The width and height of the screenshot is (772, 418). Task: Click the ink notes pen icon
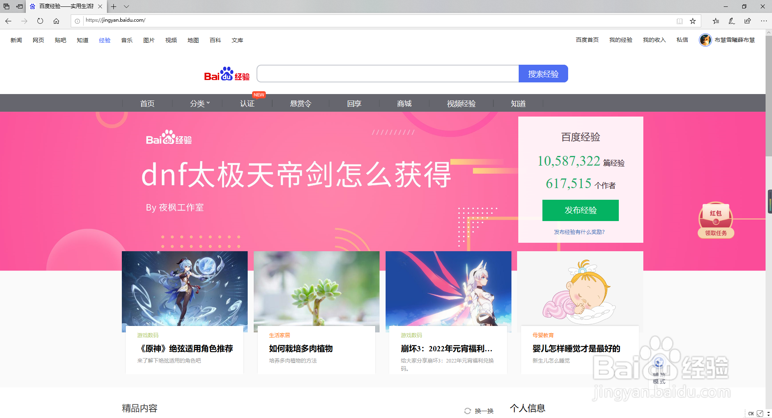[732, 21]
